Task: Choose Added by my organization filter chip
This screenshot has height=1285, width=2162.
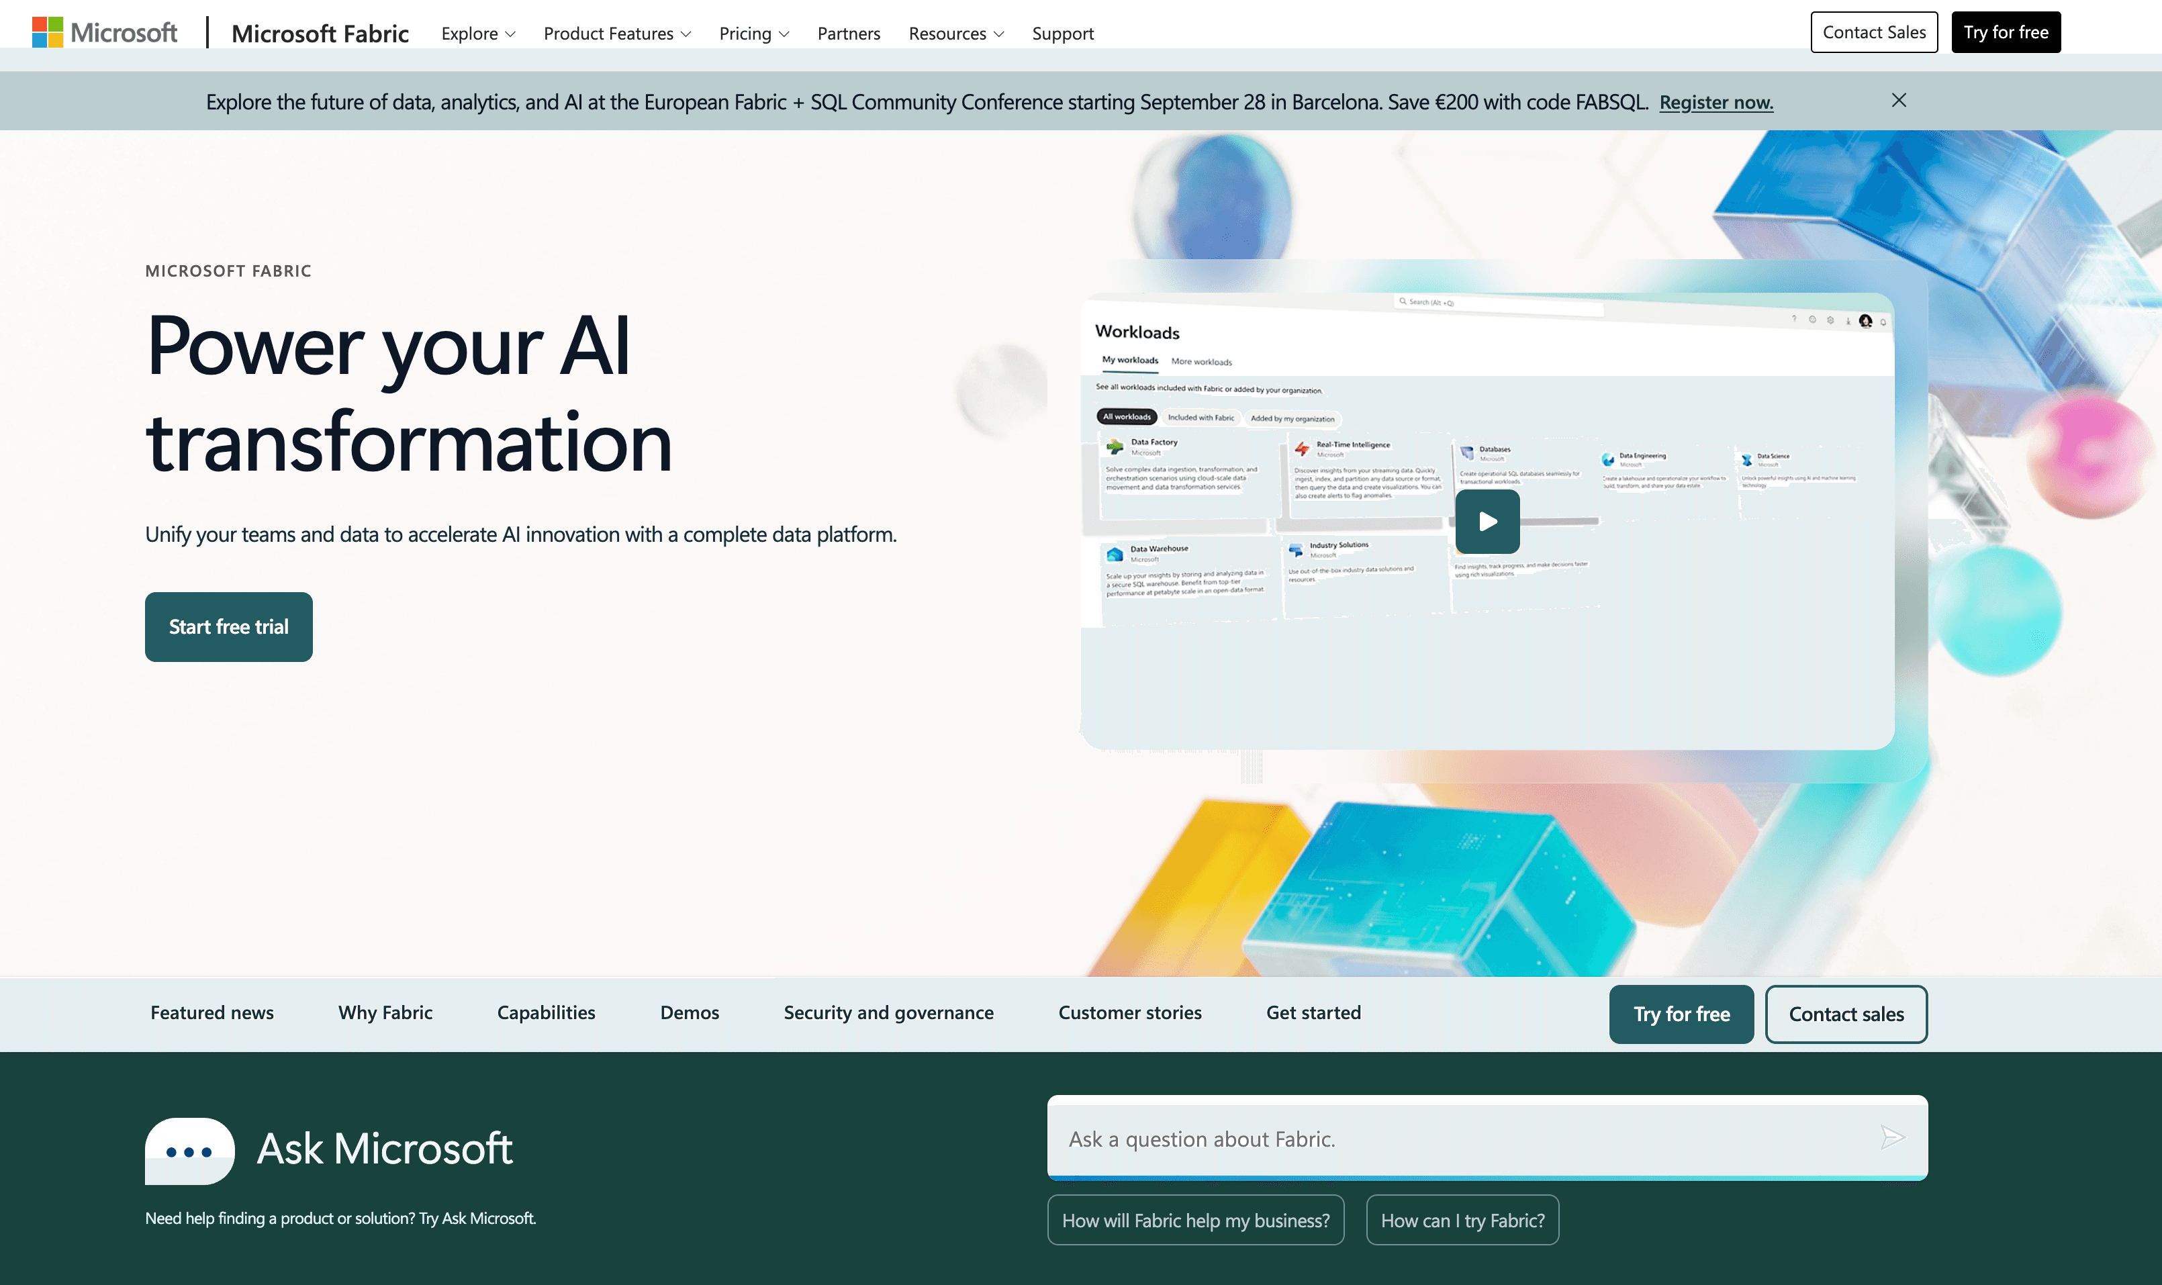Action: (x=1292, y=419)
